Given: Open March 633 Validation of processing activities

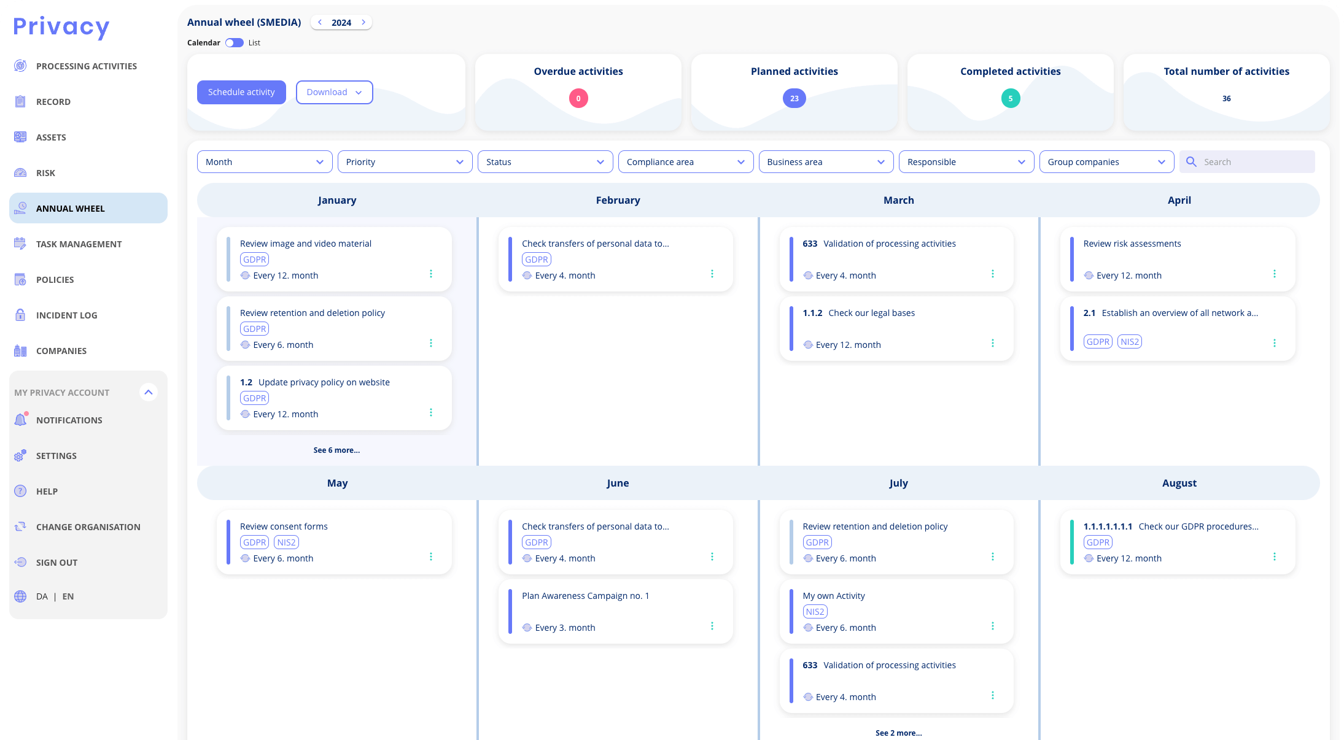Looking at the screenshot, I should coord(896,259).
